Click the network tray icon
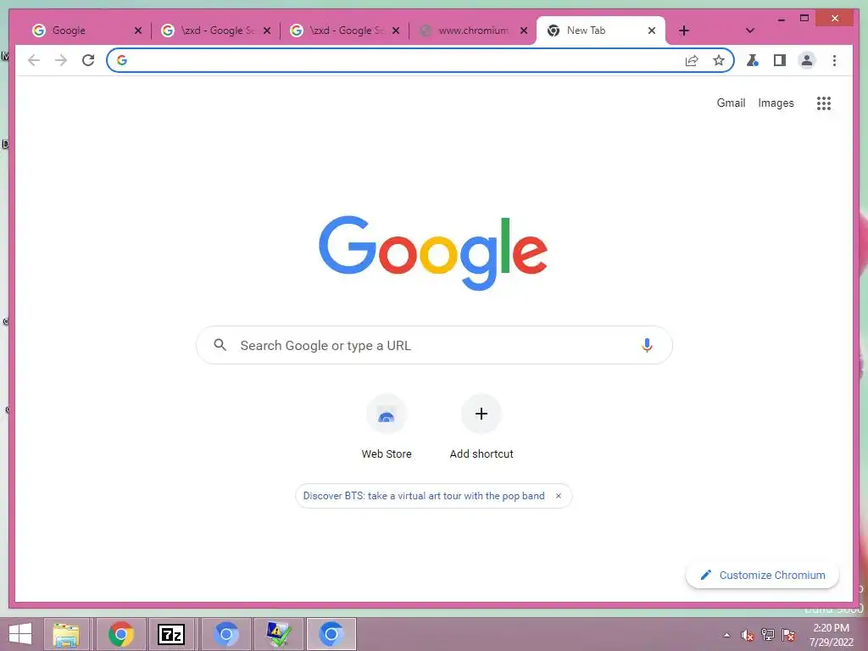 click(x=768, y=635)
